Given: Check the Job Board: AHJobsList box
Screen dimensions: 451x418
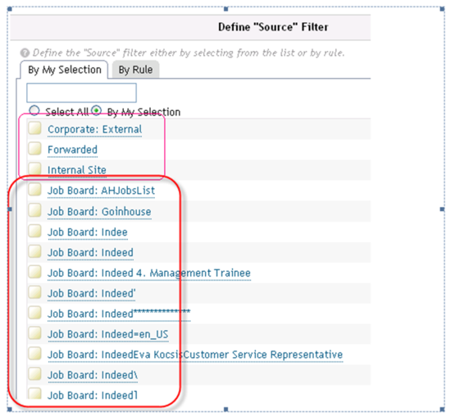Looking at the screenshot, I should coord(35,190).
